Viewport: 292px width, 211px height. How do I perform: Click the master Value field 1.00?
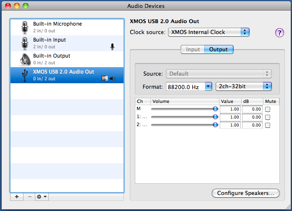click(x=230, y=109)
